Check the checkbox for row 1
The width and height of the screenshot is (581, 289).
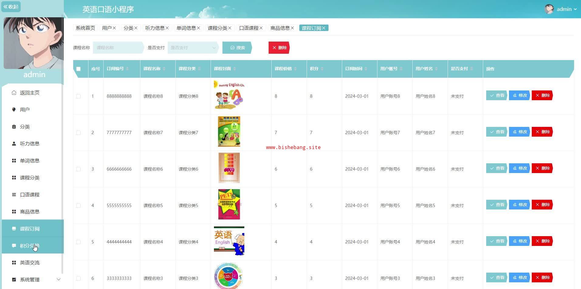pyautogui.click(x=78, y=96)
